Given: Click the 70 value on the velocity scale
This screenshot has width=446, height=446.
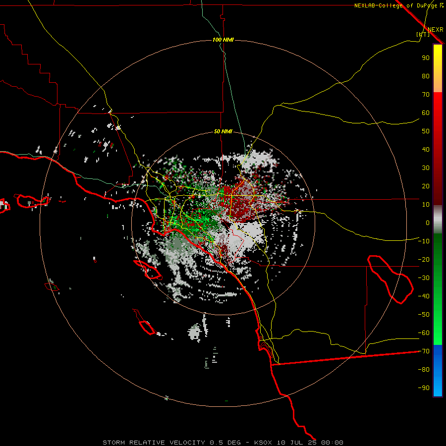Looking at the screenshot, I should pos(426,95).
